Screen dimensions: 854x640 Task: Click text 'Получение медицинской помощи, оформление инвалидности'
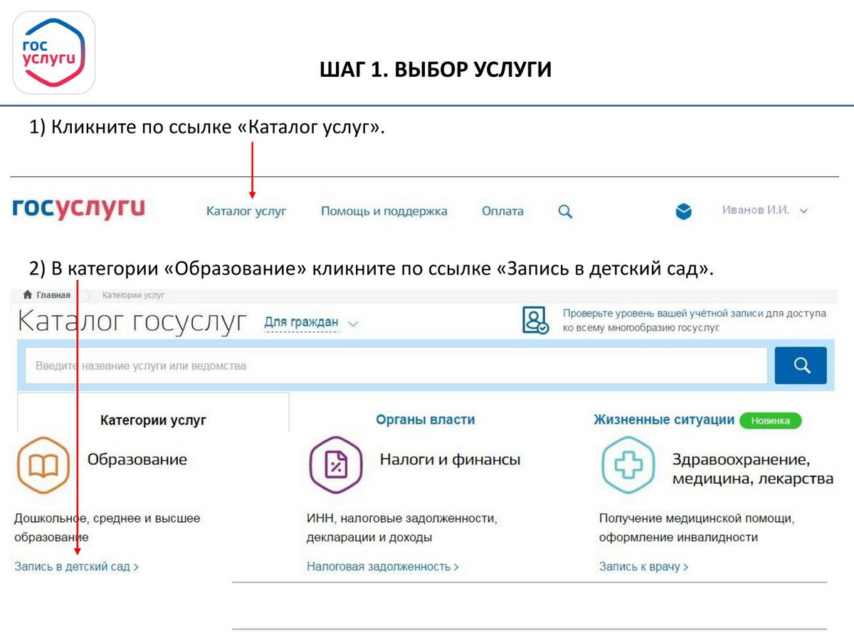click(x=697, y=528)
